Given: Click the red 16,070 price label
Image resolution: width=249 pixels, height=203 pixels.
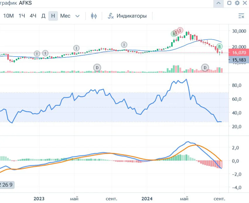Looking at the screenshot, I should [x=239, y=52].
